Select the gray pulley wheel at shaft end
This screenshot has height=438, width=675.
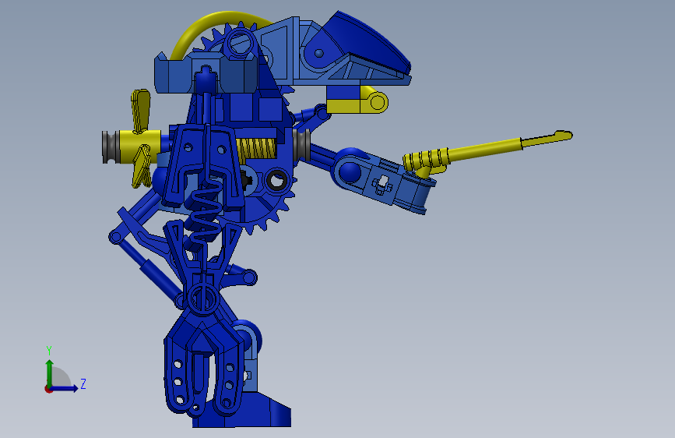coord(111,147)
